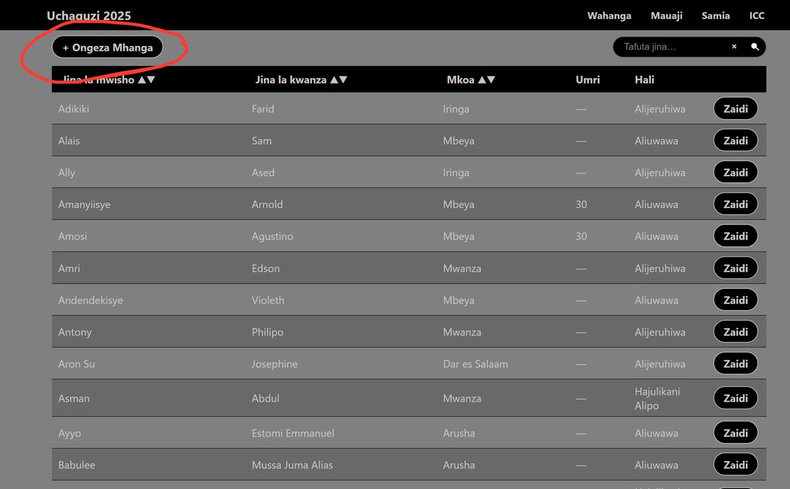Screen dimensions: 790x489
Task: Click first name Arnold
Action: coord(267,205)
